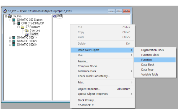Open the Insert New Object submenu arrow
The height and width of the screenshot is (111, 181).
(x=132, y=50)
